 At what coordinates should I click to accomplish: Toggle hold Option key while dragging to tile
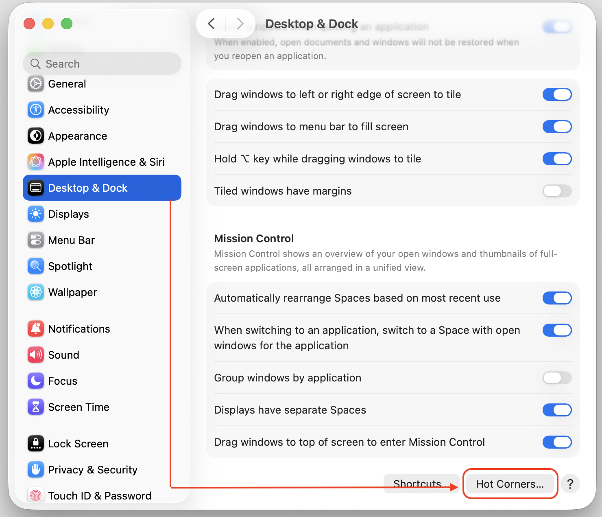tap(557, 159)
